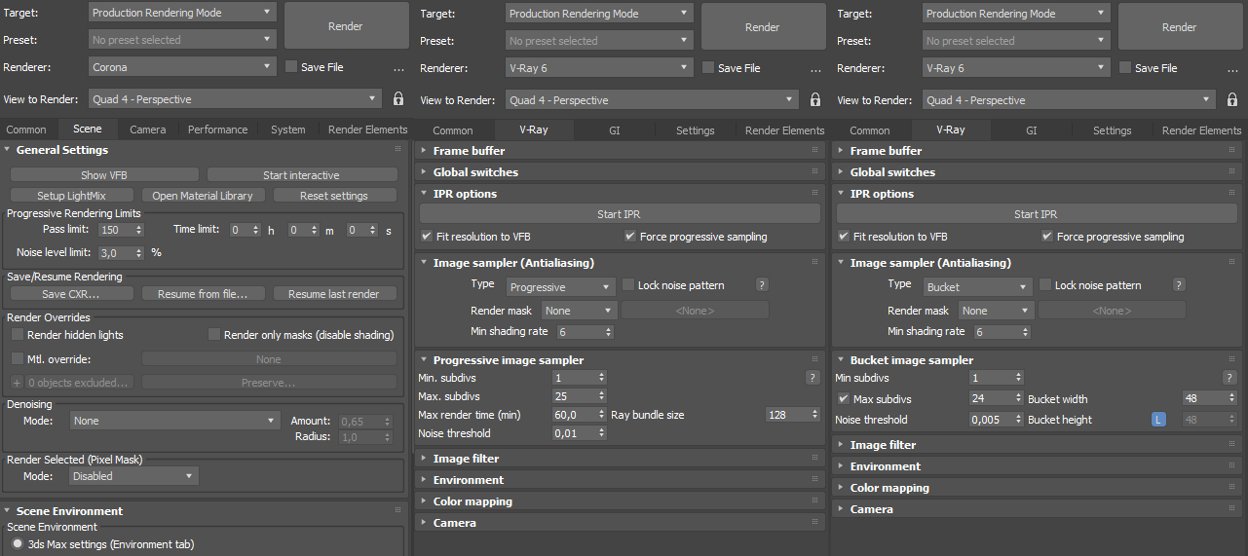Click the help icon beside Lock noise pattern, Progressive panel
1248x556 pixels.
click(762, 285)
